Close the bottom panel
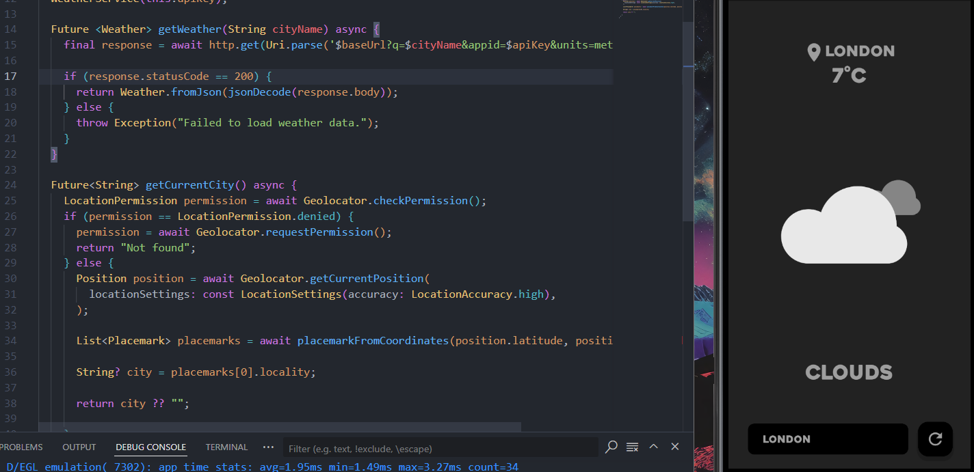This screenshot has height=472, width=974. [x=675, y=447]
